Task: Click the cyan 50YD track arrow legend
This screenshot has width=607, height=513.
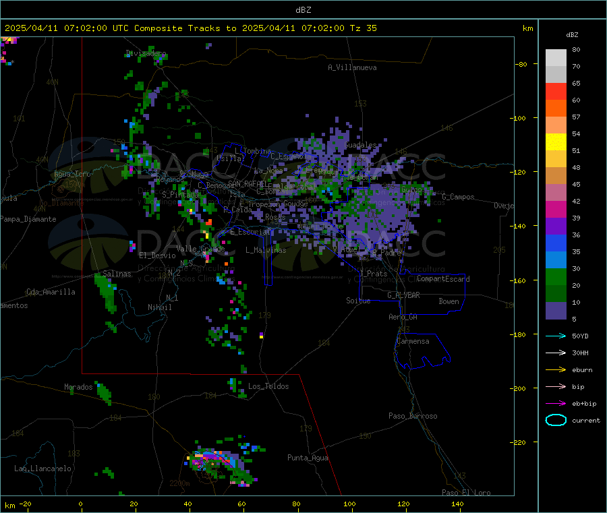Action: tap(556, 336)
